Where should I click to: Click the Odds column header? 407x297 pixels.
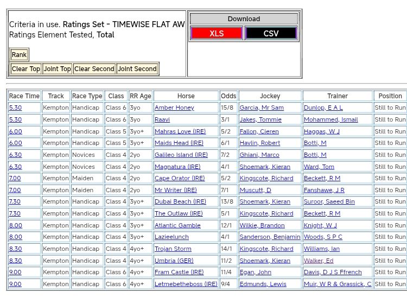[228, 96]
